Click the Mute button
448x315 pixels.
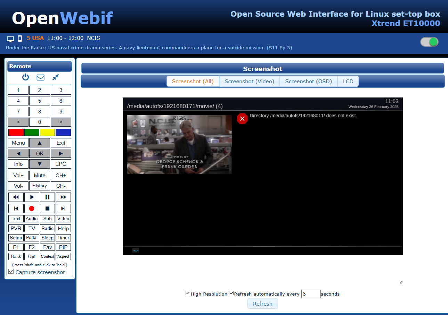point(40,176)
